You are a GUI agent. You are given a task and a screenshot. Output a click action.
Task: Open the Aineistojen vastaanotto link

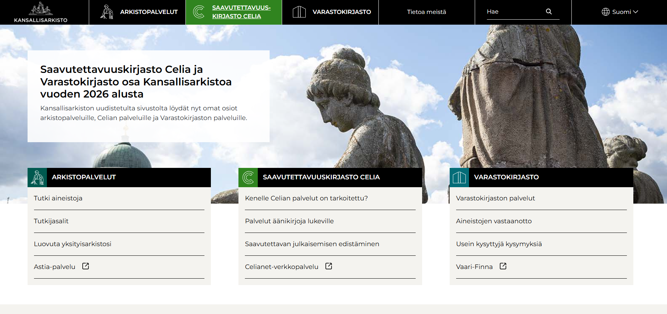[x=494, y=221]
